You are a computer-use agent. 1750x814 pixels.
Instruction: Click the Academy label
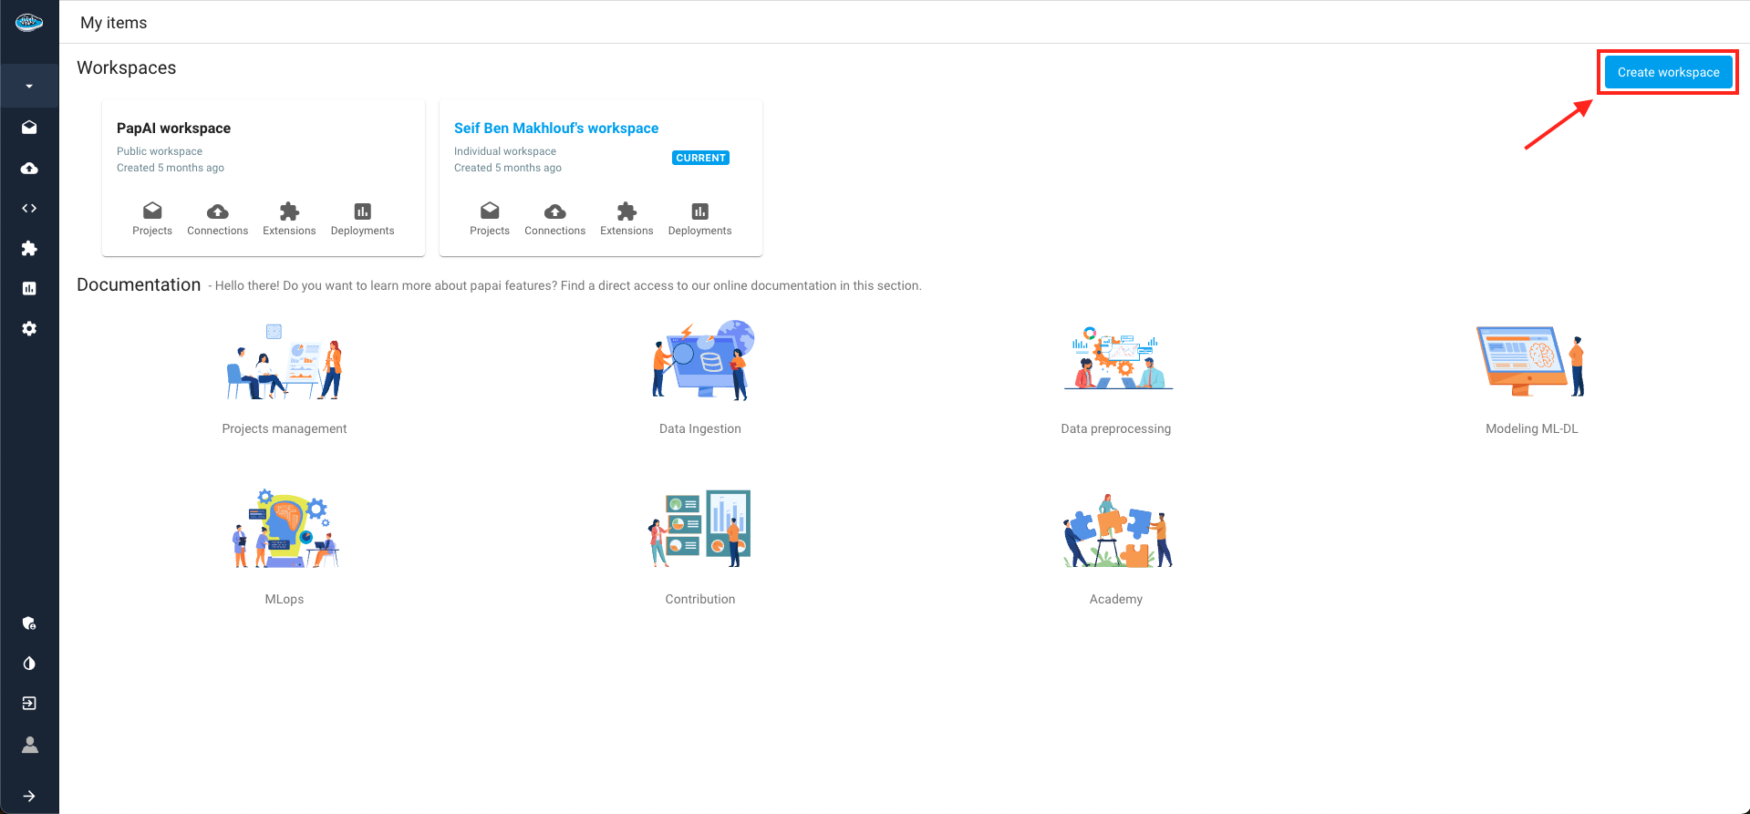1116,599
